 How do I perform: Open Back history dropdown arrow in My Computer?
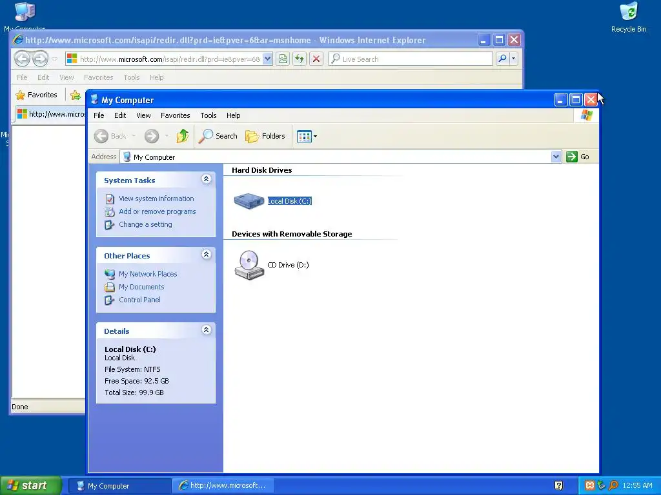pyautogui.click(x=134, y=136)
